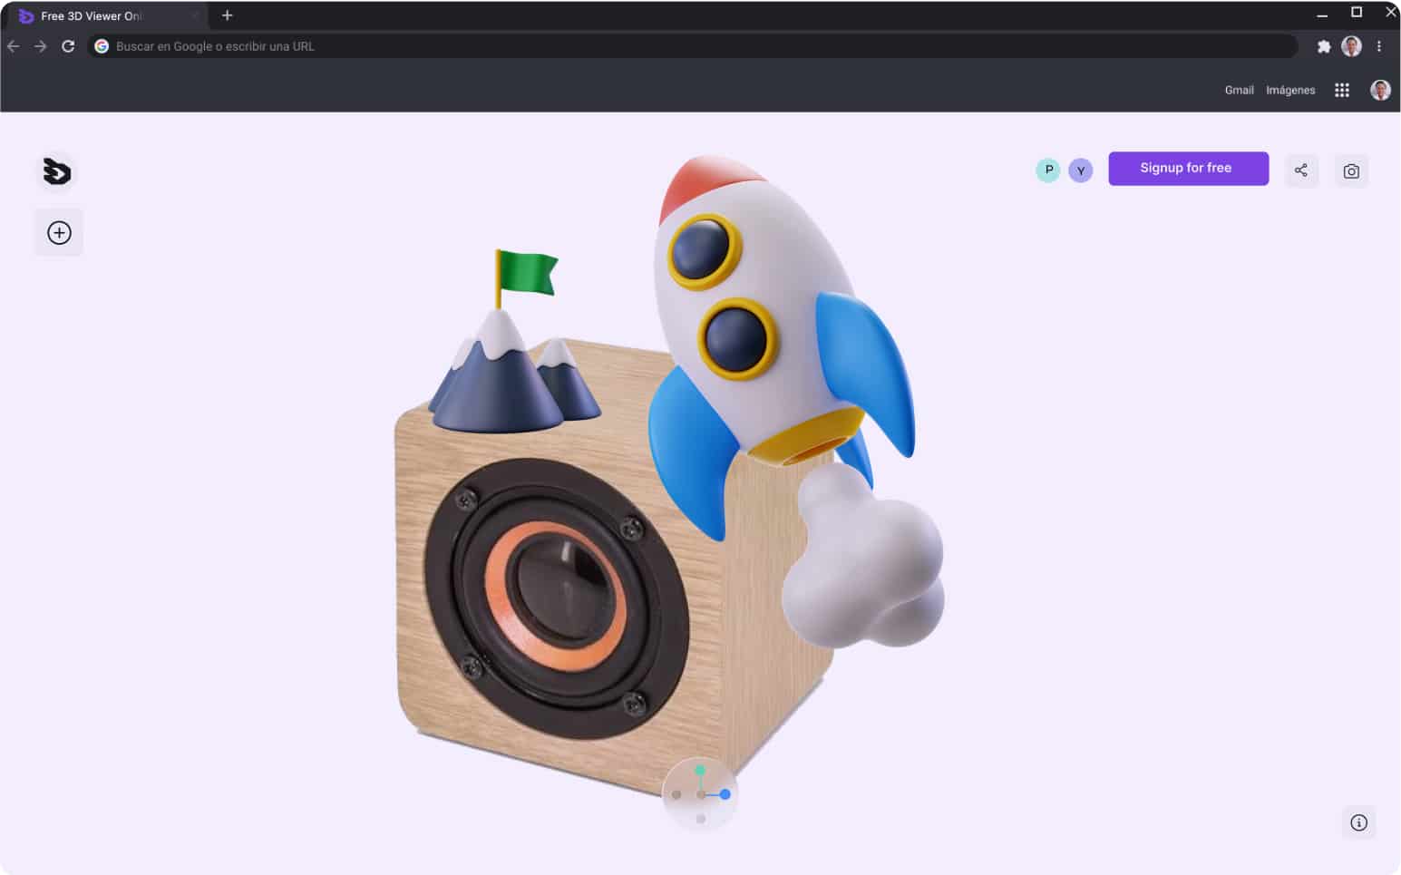Open the share icon button

coord(1301,170)
